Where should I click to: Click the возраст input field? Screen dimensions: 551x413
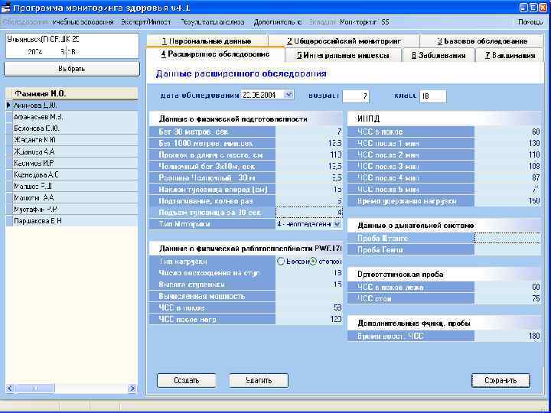[x=356, y=96]
